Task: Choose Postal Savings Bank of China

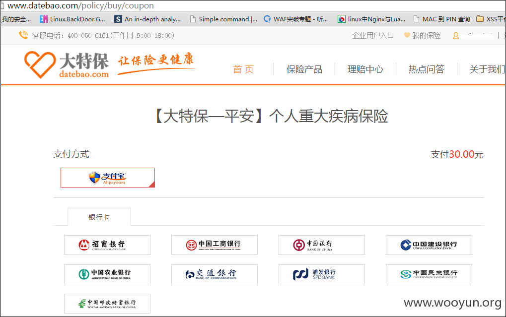Action: click(107, 304)
